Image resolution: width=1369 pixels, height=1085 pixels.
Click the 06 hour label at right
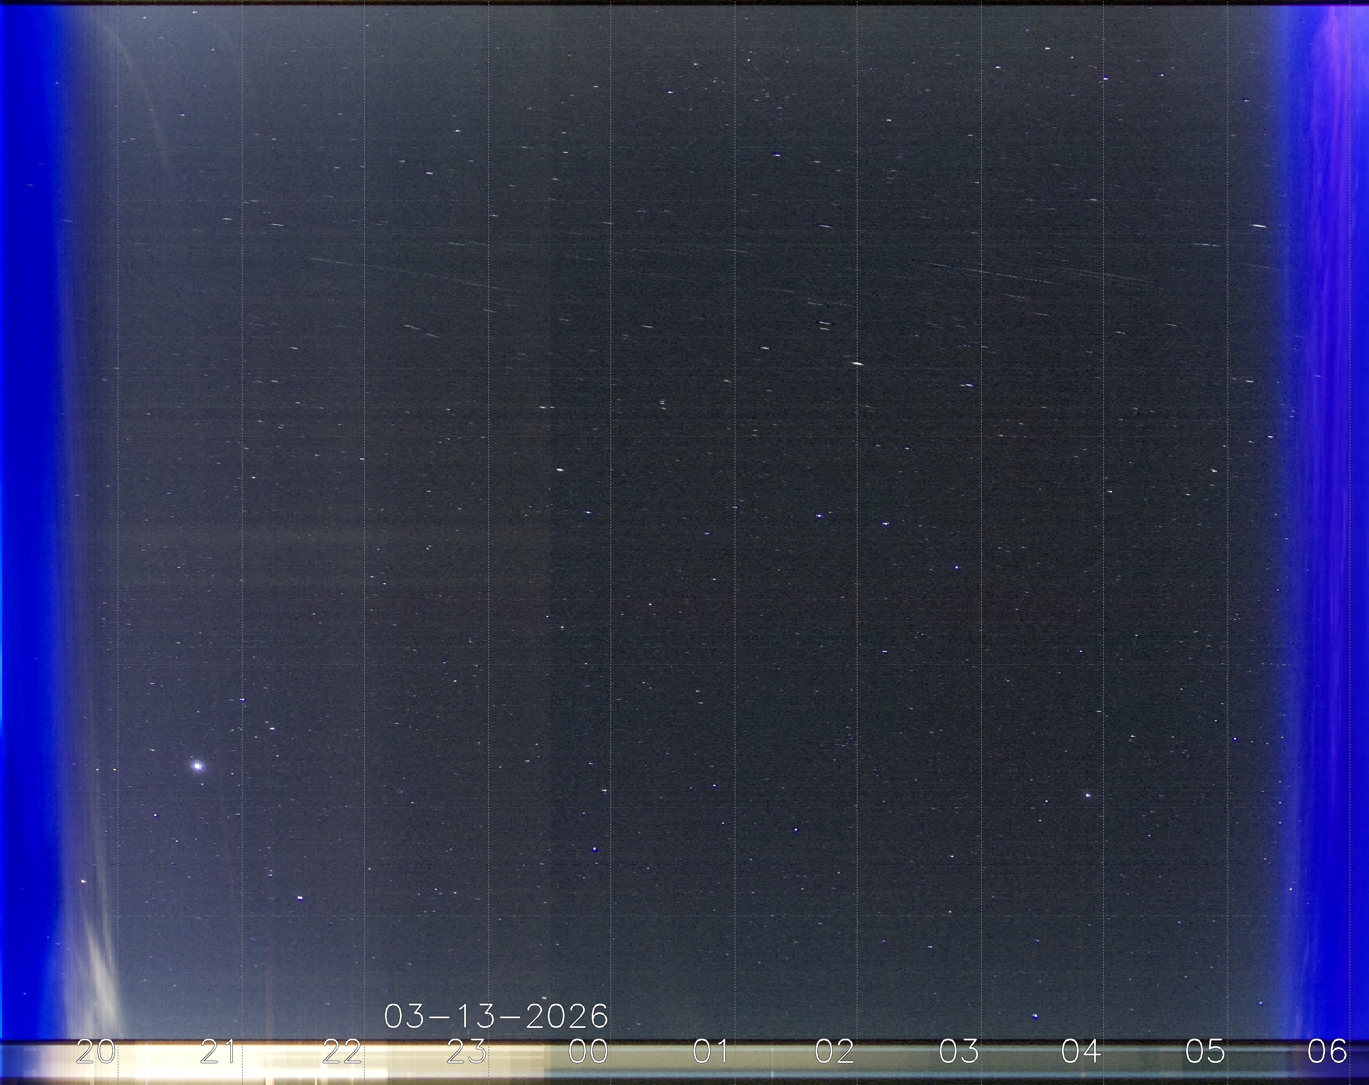click(1327, 1052)
